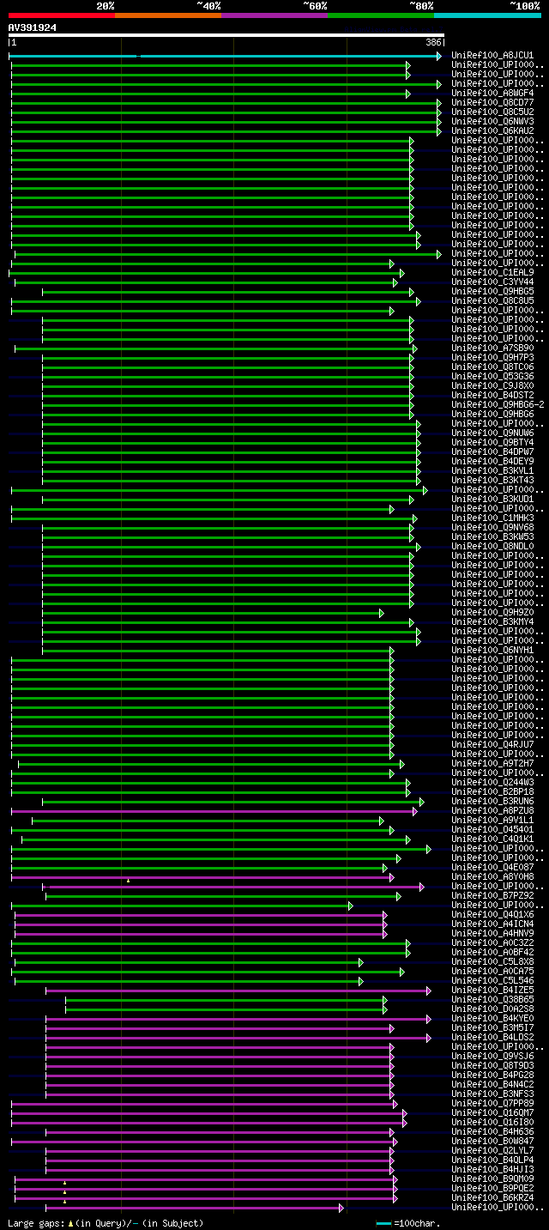The height and width of the screenshot is (1230, 549).
Task: Select hit label UniRef100_Q9BTY4
Action: tap(493, 443)
